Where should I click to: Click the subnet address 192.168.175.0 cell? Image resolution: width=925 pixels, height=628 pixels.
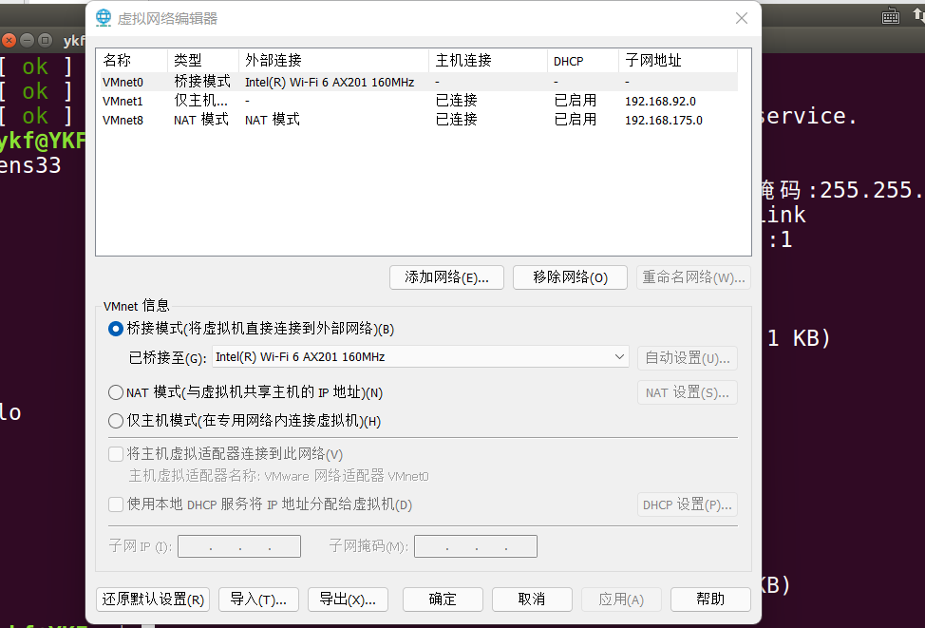[664, 121]
